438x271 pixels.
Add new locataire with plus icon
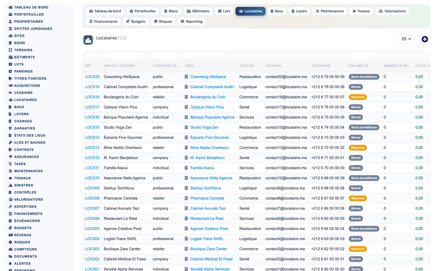425,39
